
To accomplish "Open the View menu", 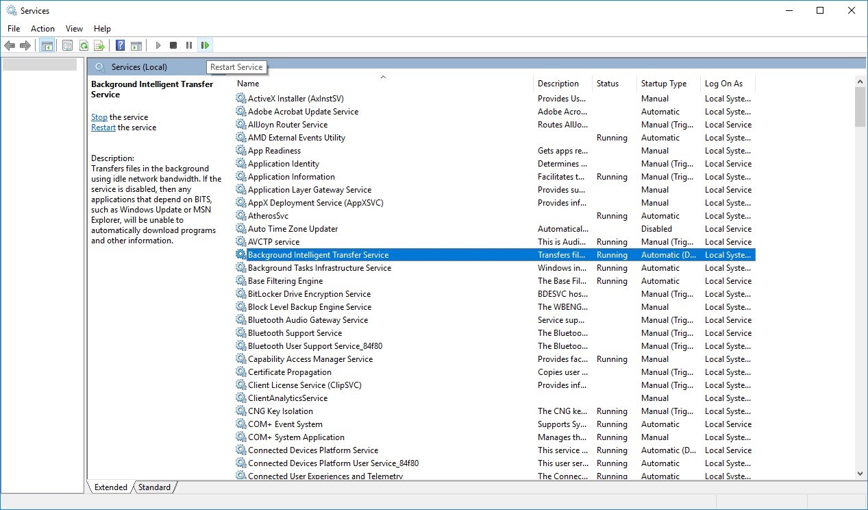I will point(74,28).
